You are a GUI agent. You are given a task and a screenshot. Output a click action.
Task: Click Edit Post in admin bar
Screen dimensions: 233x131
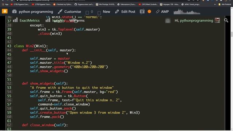(x=125, y=12)
